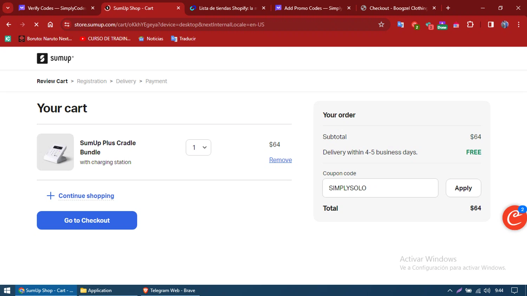Open the site information icon in address bar
This screenshot has height=296, width=527.
(67, 25)
